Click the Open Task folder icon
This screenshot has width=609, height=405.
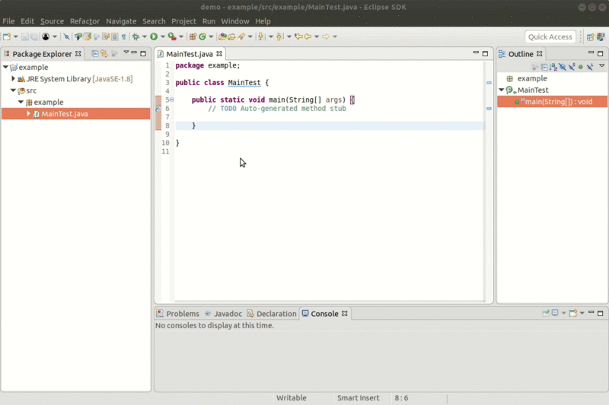(x=231, y=36)
